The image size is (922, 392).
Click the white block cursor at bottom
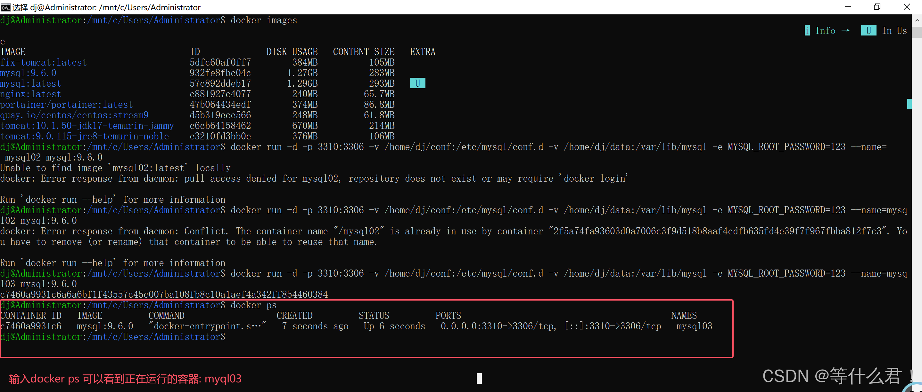pyautogui.click(x=479, y=378)
